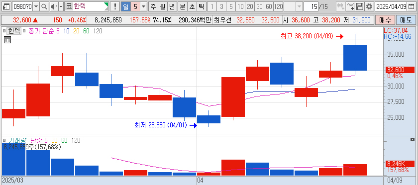Click the pink period value 5 box
The width and height of the screenshot is (418, 185).
tap(135, 6)
